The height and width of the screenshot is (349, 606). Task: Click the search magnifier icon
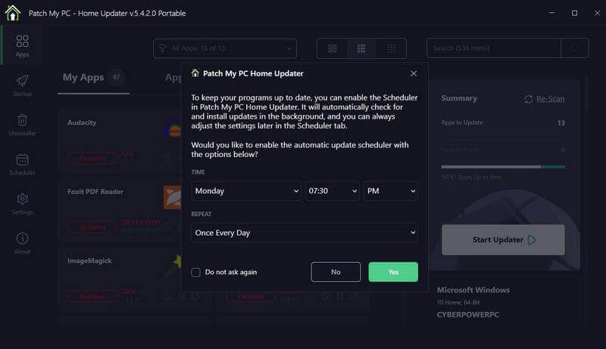point(575,48)
